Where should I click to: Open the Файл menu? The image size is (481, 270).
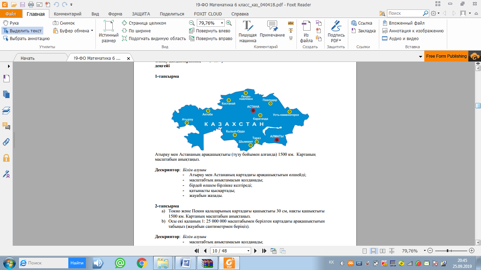coord(11,14)
